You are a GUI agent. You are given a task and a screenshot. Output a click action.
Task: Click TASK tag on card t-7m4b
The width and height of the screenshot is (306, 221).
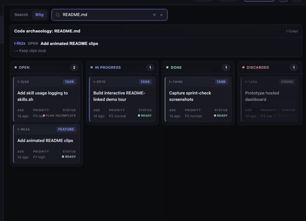tap(221, 82)
